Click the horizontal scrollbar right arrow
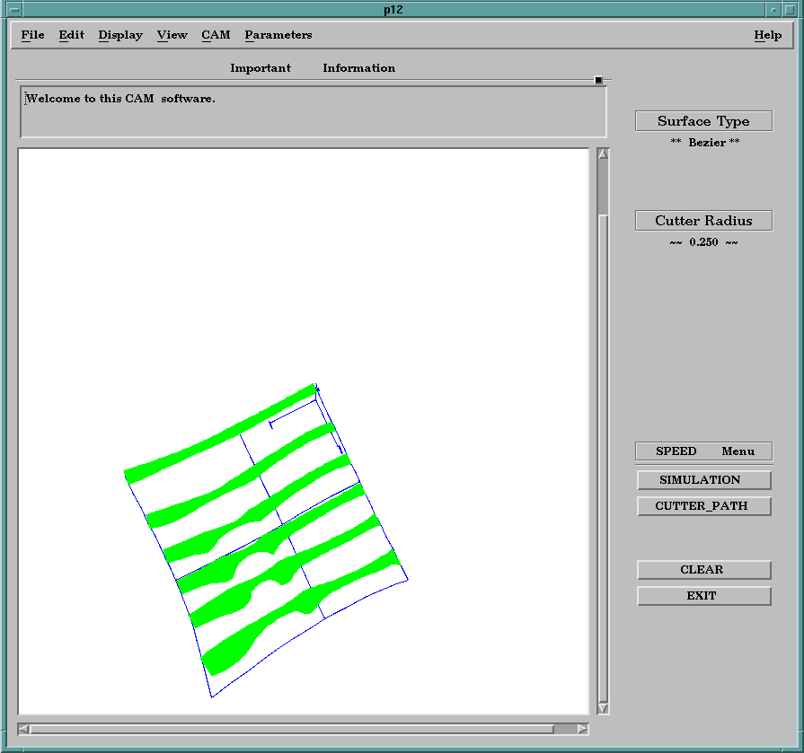 (582, 729)
